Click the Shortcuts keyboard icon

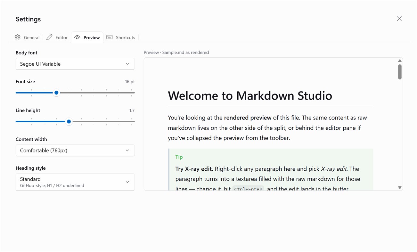(x=110, y=37)
